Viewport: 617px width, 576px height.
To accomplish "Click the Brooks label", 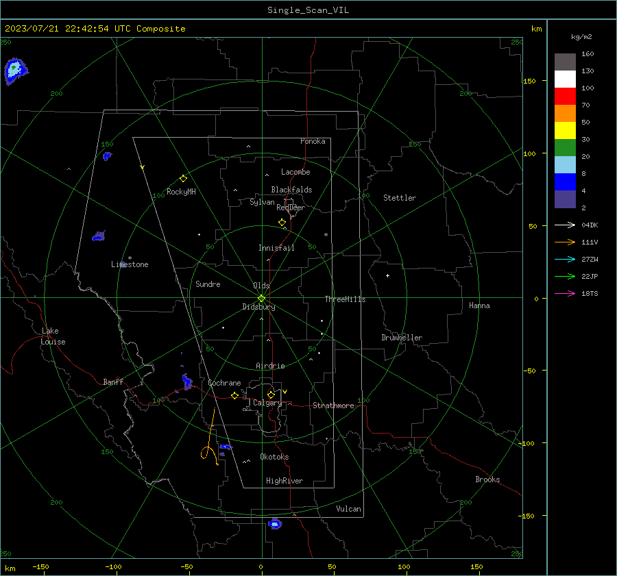I will 487,479.
